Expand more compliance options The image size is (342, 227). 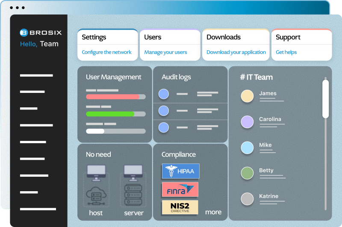[213, 212]
